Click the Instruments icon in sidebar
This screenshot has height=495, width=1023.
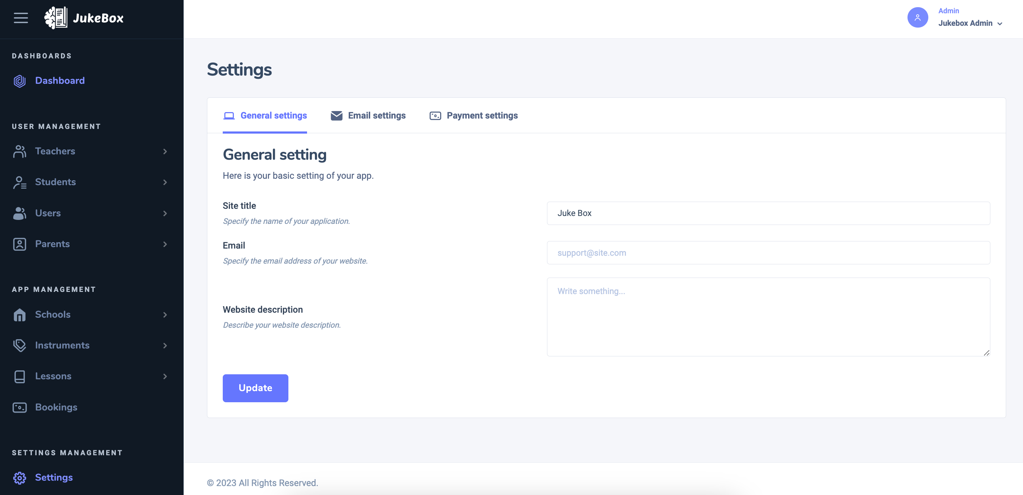click(19, 345)
